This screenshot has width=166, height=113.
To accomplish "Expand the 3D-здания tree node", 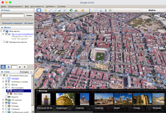I will coord(3,100).
